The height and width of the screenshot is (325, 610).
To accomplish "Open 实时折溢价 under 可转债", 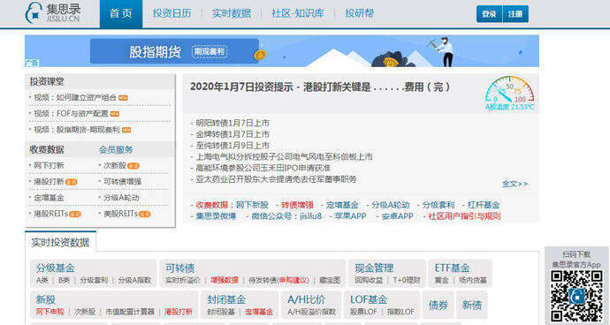I will [x=183, y=280].
